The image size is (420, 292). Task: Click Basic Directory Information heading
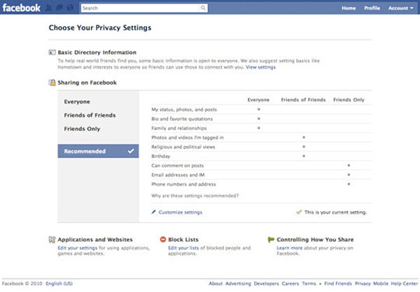click(x=97, y=52)
